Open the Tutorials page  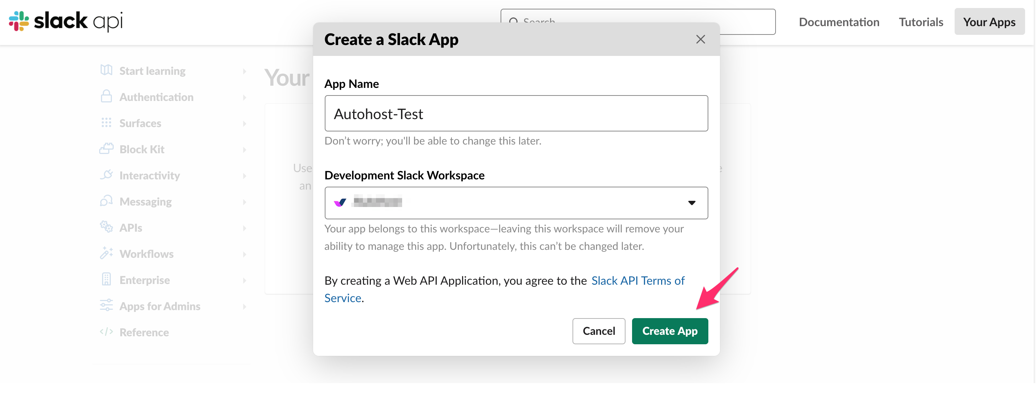coord(920,22)
